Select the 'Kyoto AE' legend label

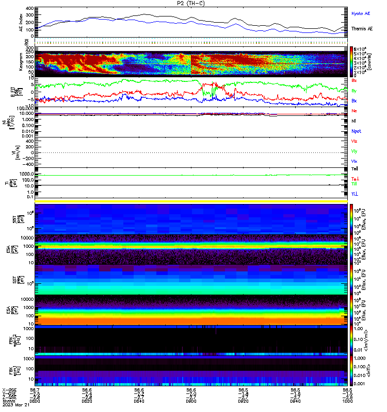coord(361,13)
